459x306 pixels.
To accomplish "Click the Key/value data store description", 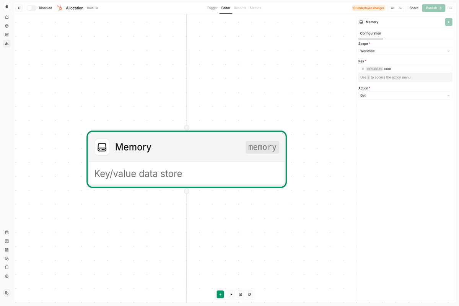I will pos(138,174).
